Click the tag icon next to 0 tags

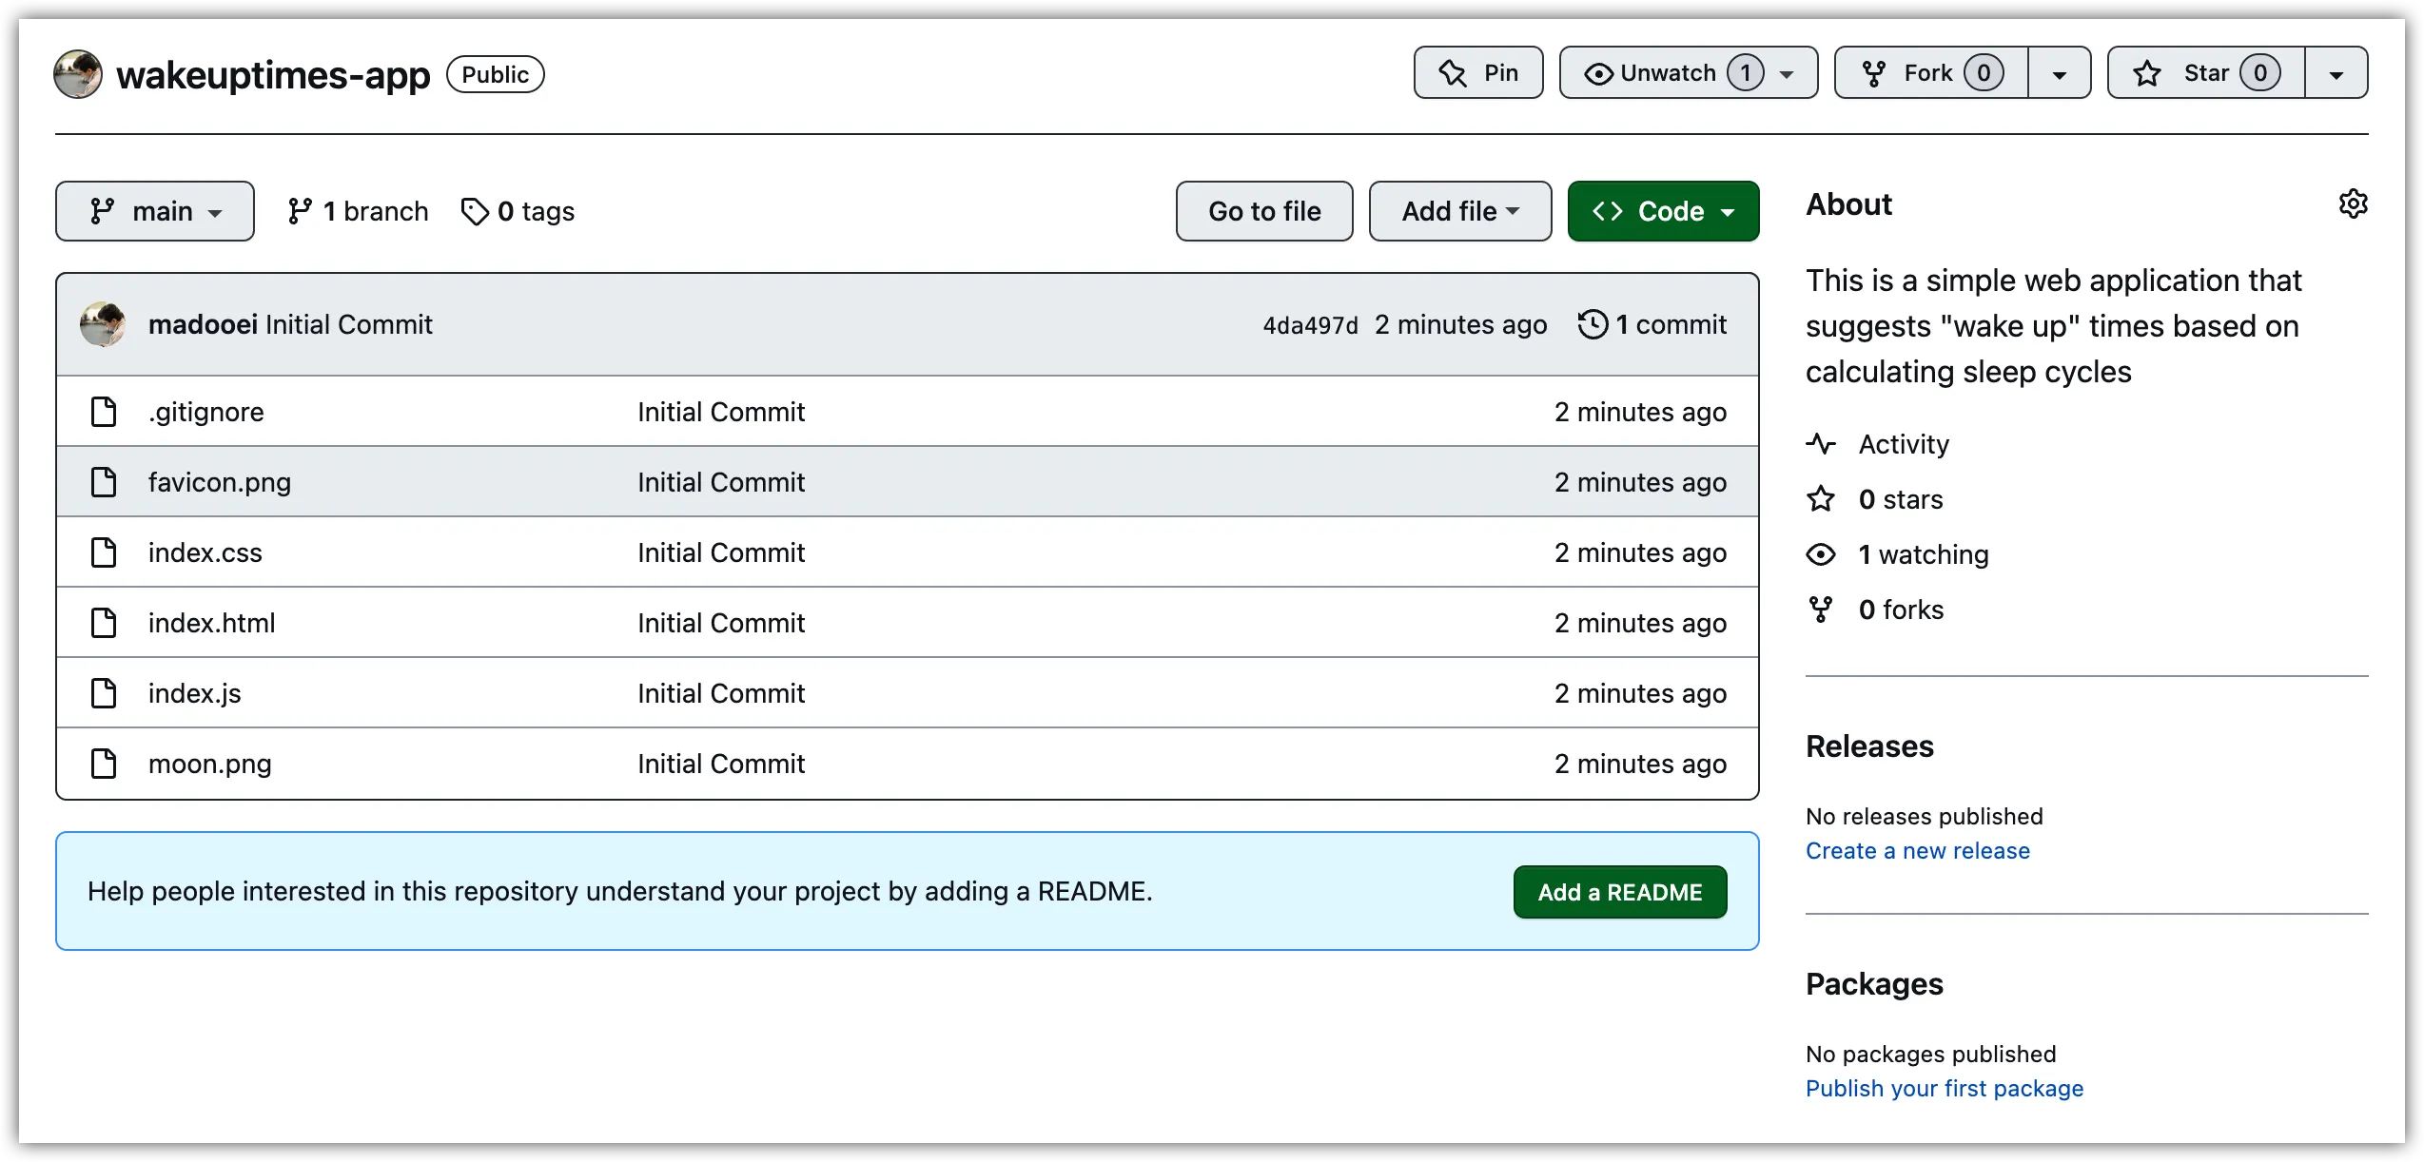(475, 211)
